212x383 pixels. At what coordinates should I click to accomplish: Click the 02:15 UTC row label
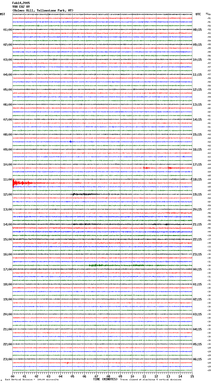[x=197, y=299]
